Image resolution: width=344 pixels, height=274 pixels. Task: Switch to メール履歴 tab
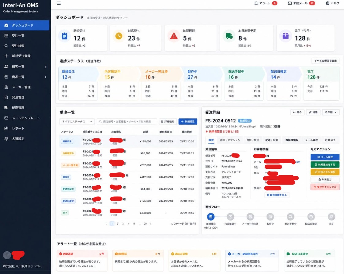(312, 140)
